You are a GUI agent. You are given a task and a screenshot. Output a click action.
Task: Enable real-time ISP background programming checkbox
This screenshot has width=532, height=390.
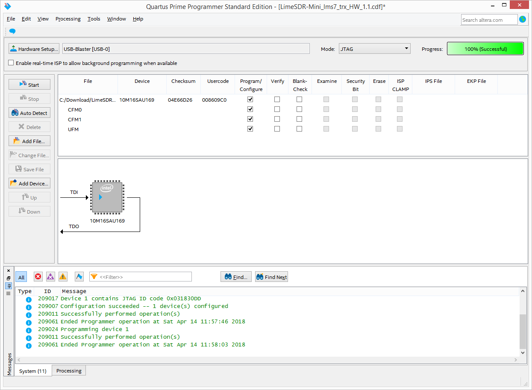pos(11,63)
